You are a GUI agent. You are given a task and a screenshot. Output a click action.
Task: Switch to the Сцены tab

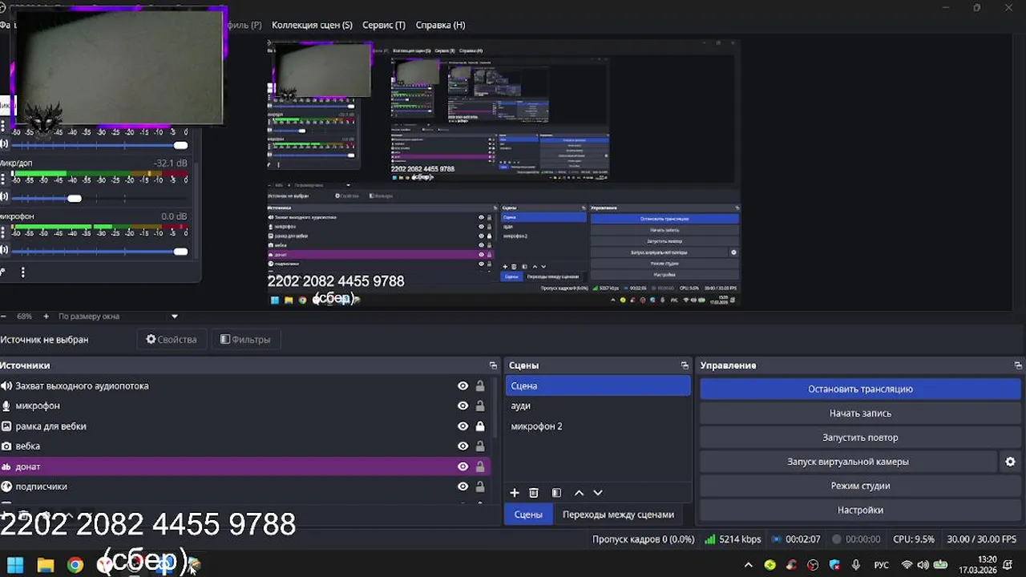(x=528, y=514)
